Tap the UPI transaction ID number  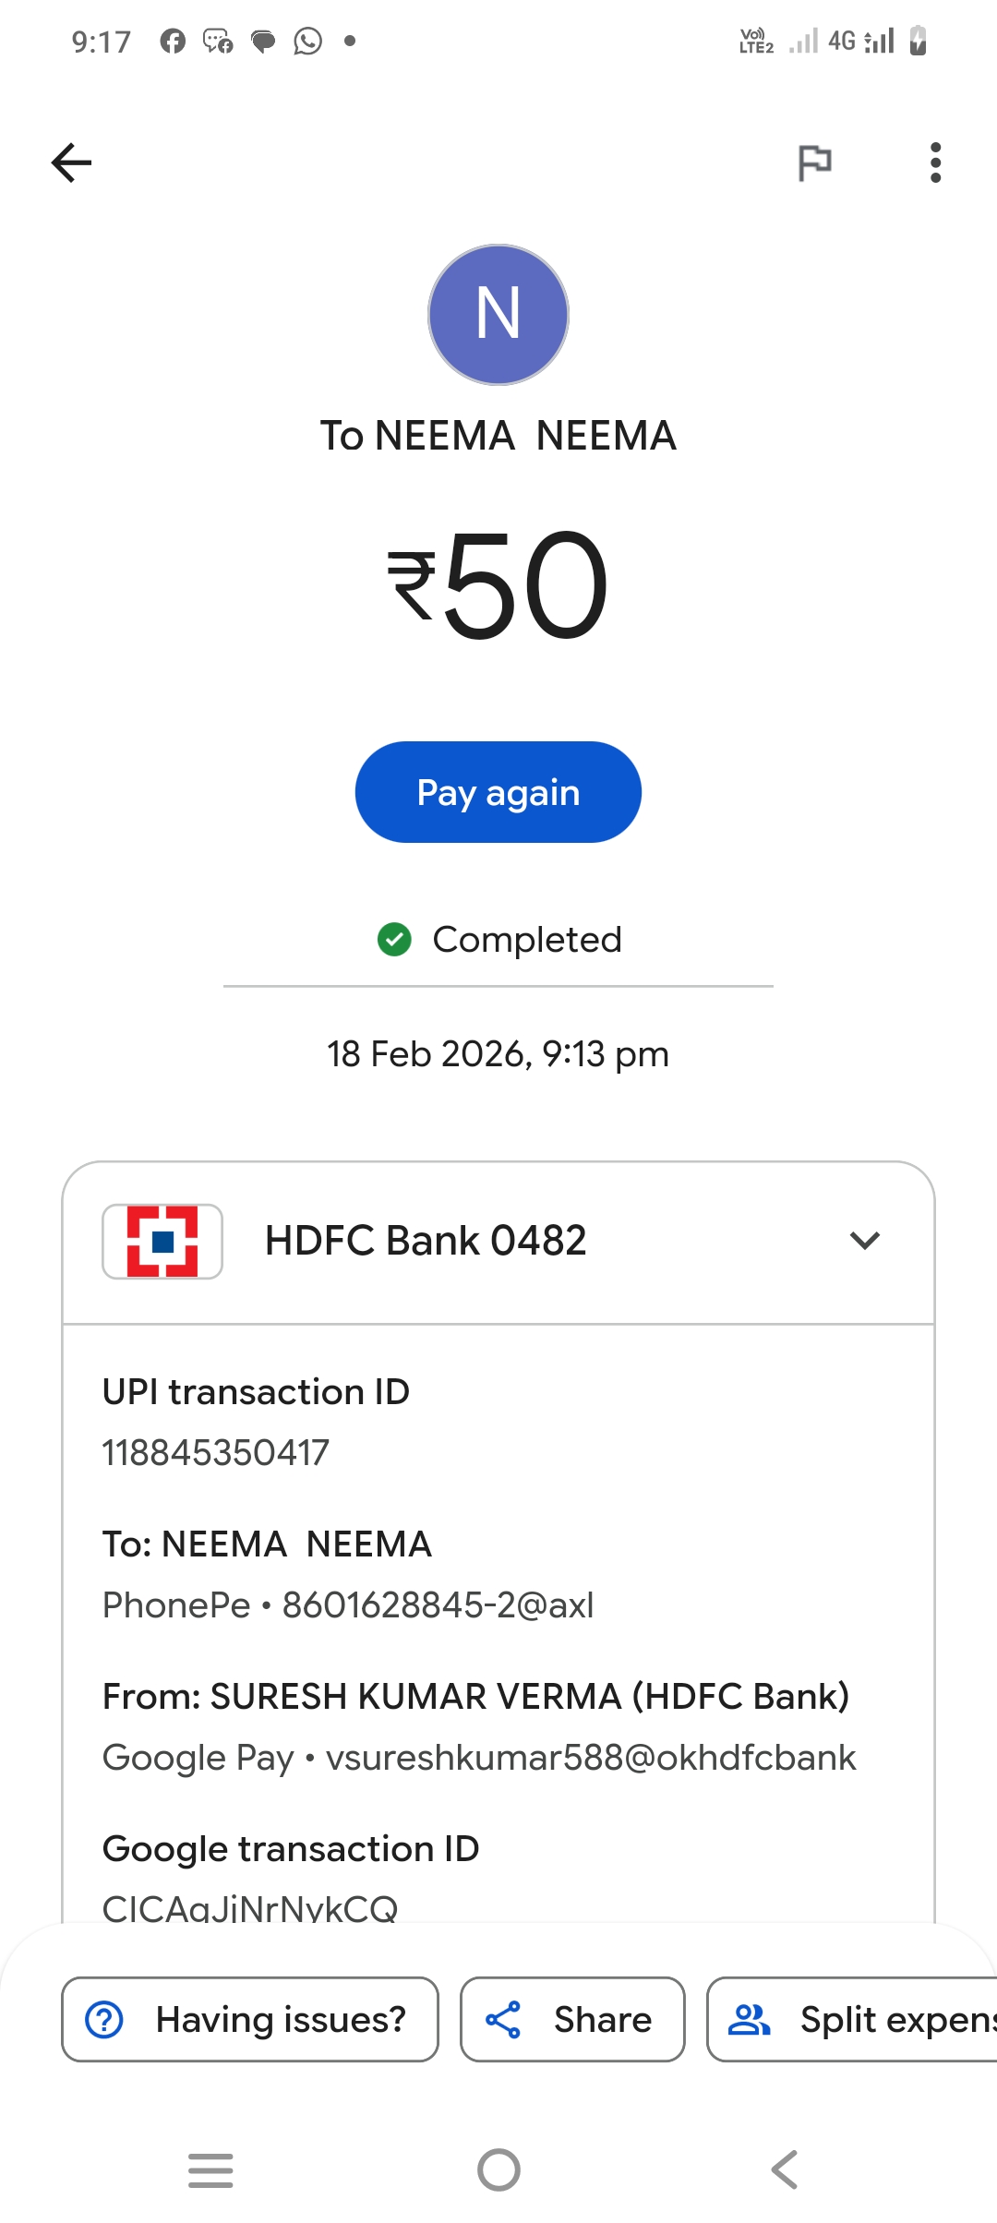click(x=215, y=1452)
